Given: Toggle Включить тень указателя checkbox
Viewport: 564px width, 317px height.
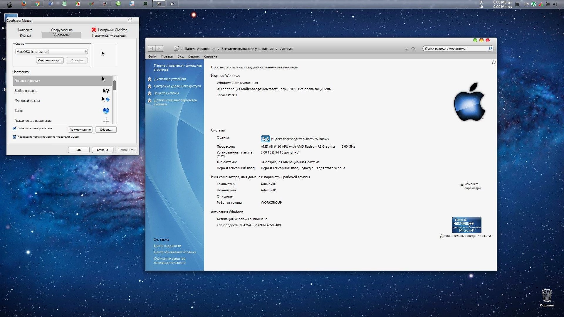Looking at the screenshot, I should [x=14, y=128].
